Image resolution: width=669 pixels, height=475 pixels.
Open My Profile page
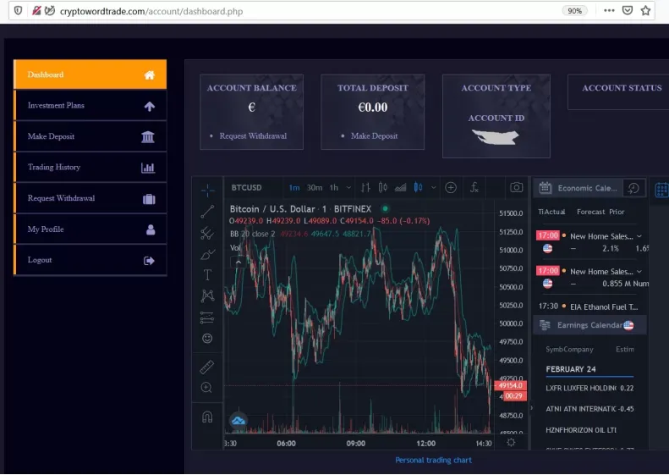pyautogui.click(x=90, y=229)
